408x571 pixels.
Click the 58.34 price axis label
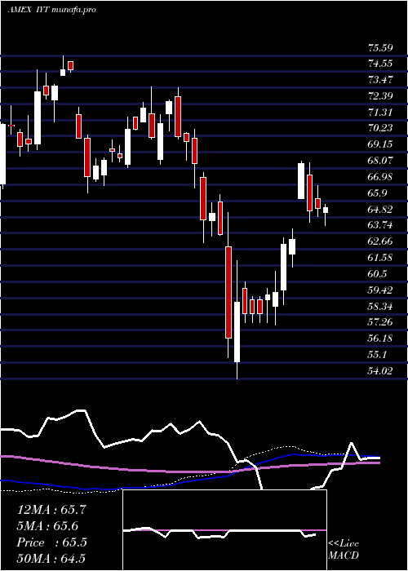click(380, 306)
